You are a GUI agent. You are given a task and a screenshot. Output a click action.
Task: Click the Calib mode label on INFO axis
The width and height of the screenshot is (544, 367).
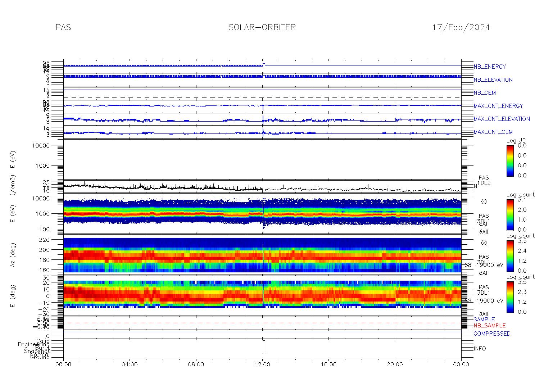click(43, 341)
